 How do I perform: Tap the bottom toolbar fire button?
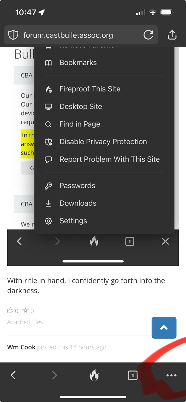[x=94, y=375]
